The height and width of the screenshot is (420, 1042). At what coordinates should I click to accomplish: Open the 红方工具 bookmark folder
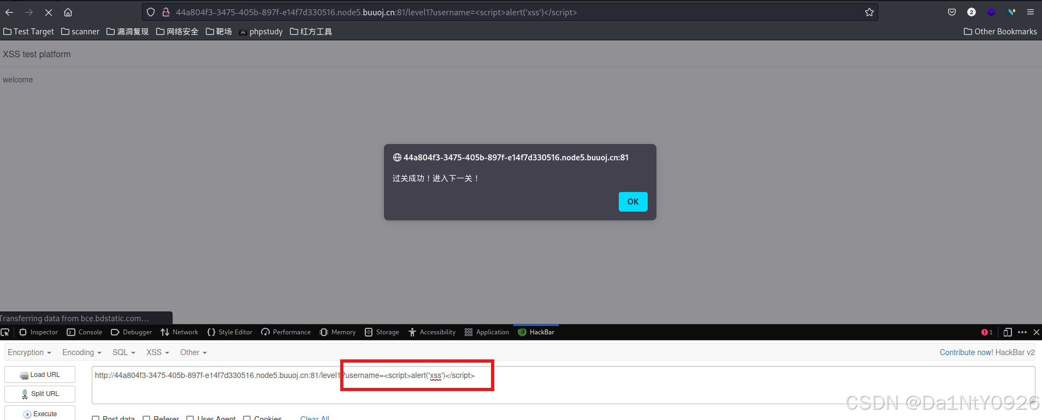coord(311,32)
